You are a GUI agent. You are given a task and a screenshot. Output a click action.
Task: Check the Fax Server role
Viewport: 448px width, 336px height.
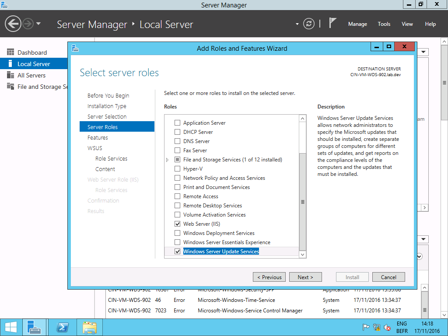pyautogui.click(x=178, y=150)
